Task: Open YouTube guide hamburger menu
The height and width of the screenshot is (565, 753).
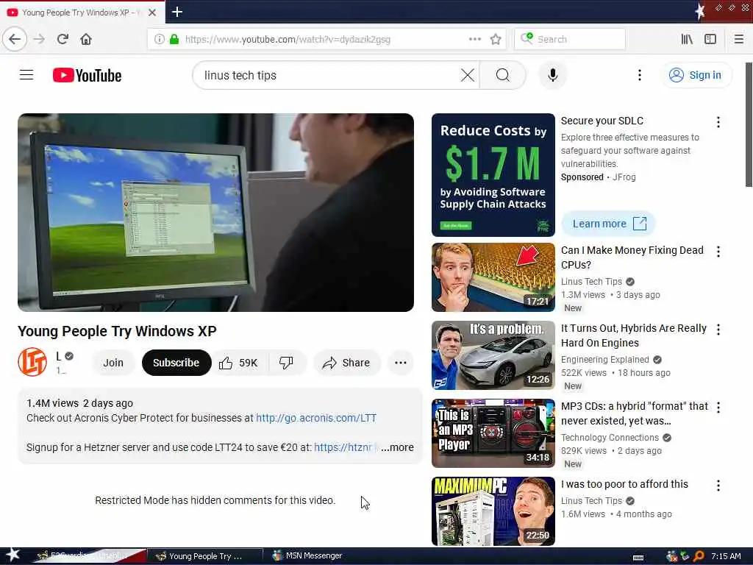Action: pos(26,75)
